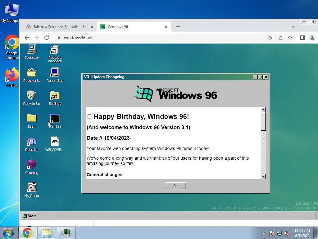This screenshot has width=318, height=239.
Task: Open Google Chrome Windows desktop shortcut
Action: [12, 47]
